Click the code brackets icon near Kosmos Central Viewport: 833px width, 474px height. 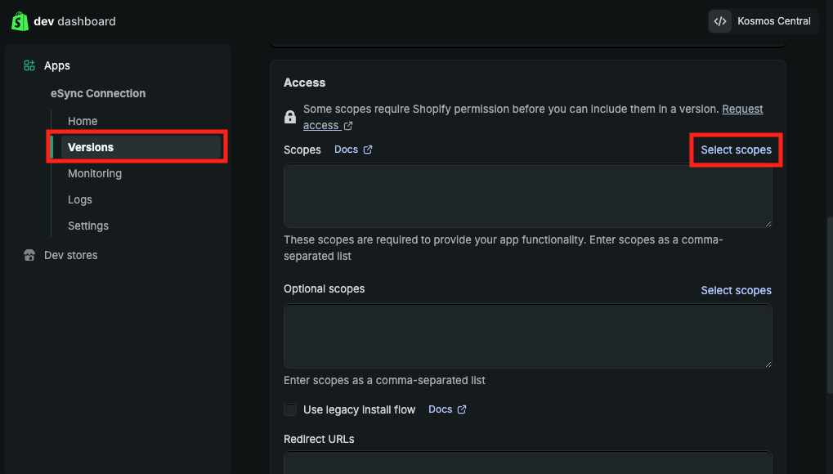[719, 21]
